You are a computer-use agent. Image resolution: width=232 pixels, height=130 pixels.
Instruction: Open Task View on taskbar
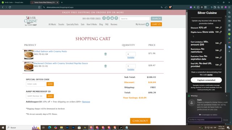[x=43, y=127]
